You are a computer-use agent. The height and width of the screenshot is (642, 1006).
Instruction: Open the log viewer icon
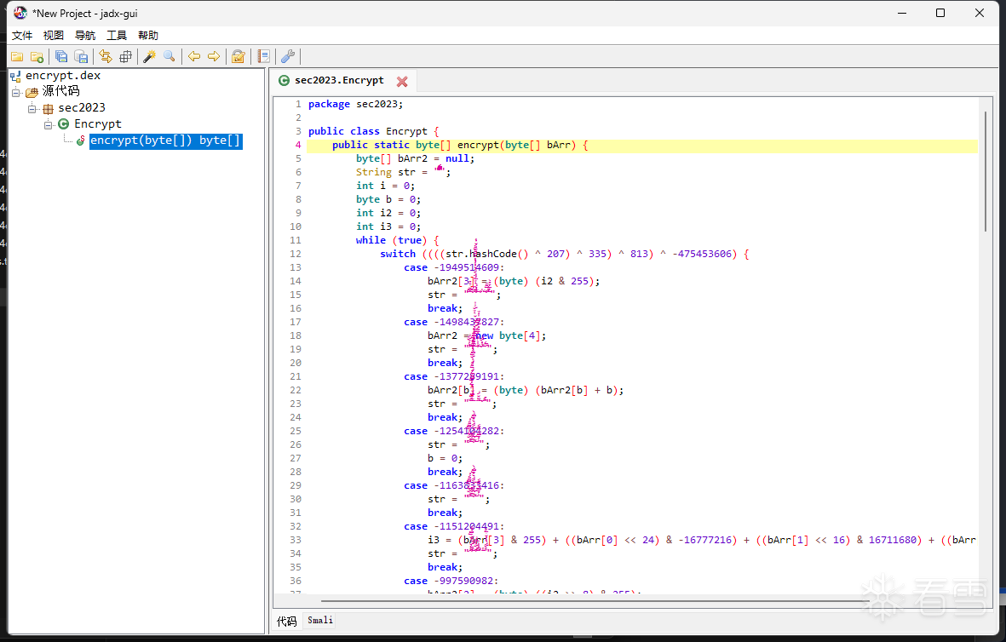click(264, 56)
